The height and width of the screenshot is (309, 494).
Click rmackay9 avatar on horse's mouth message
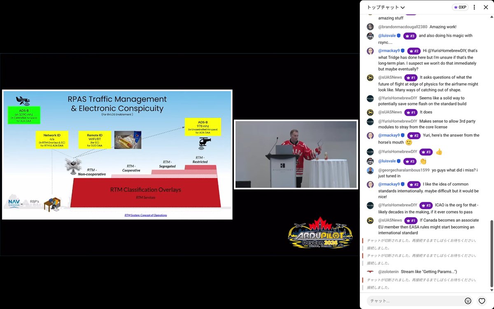[x=370, y=136]
